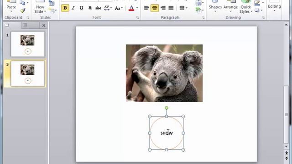Screen dimensions: 292x164
Task: Click the bottom-right handle of the circle shape
Action: coord(183,150)
